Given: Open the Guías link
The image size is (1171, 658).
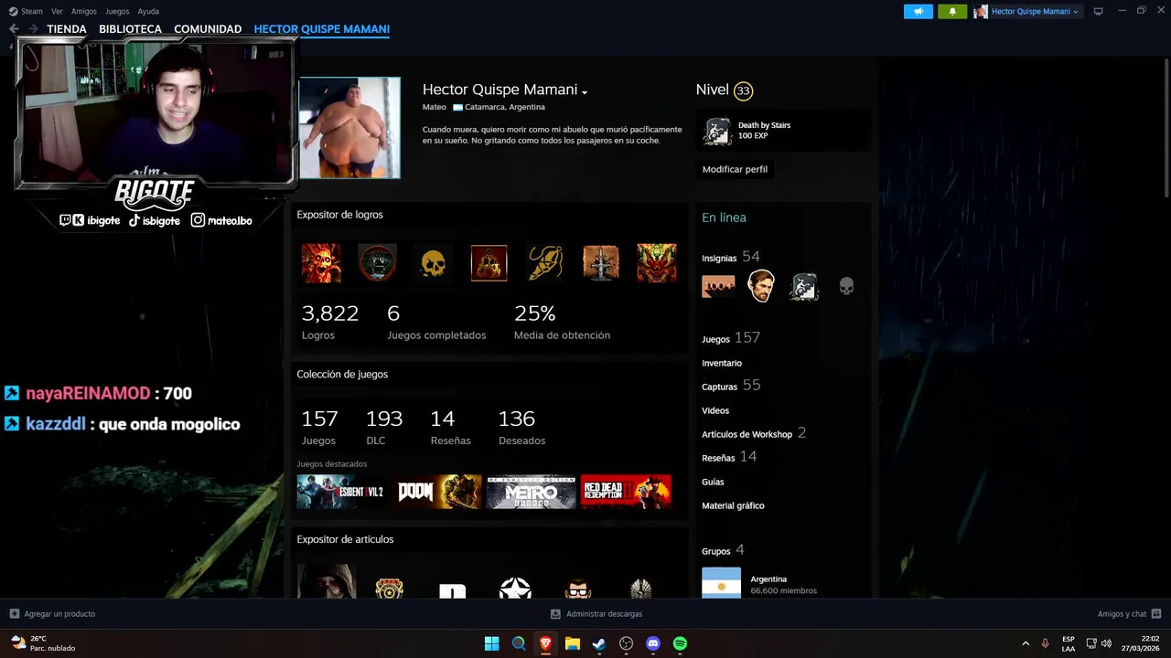Looking at the screenshot, I should click(x=713, y=482).
